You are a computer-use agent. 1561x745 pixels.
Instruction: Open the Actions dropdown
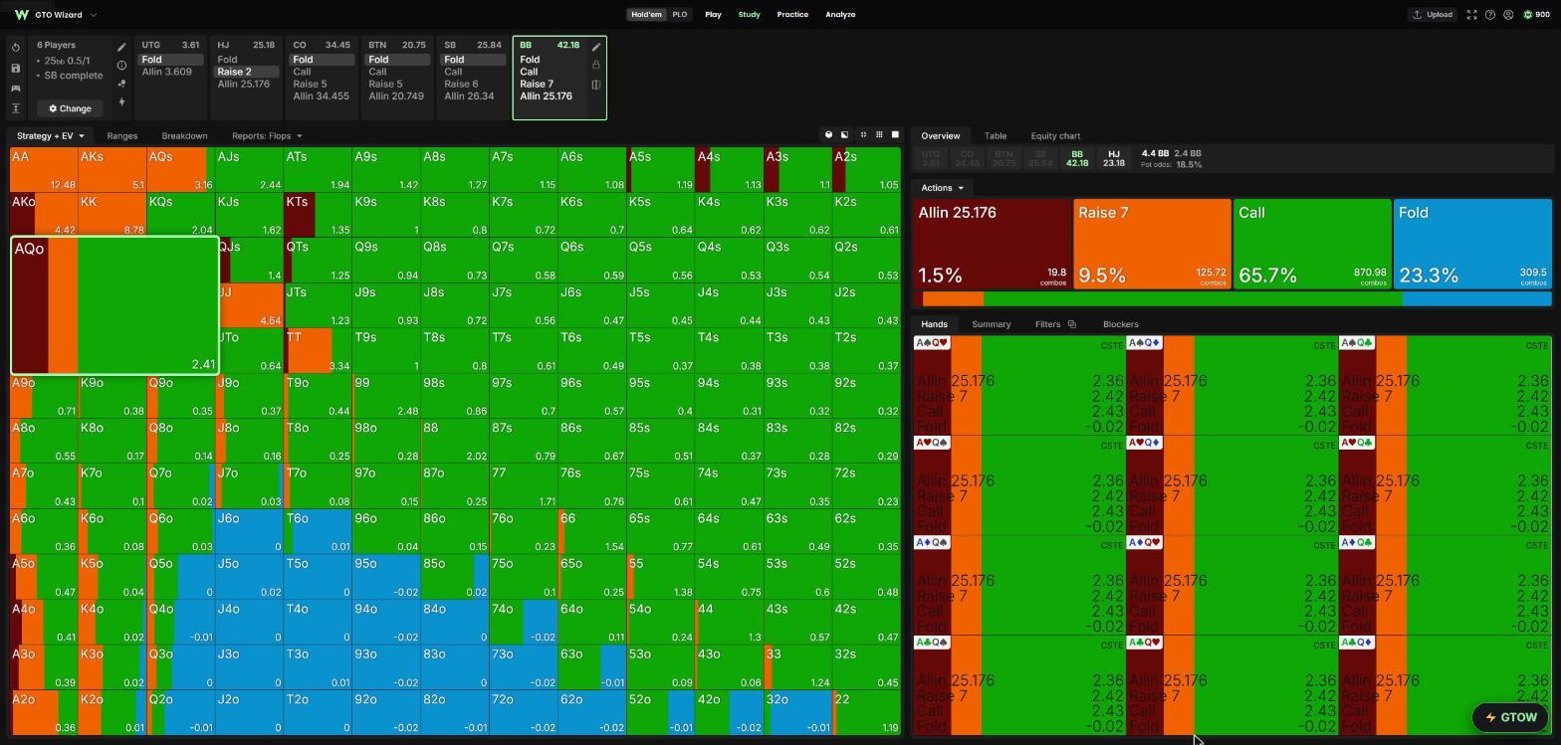[x=942, y=188]
